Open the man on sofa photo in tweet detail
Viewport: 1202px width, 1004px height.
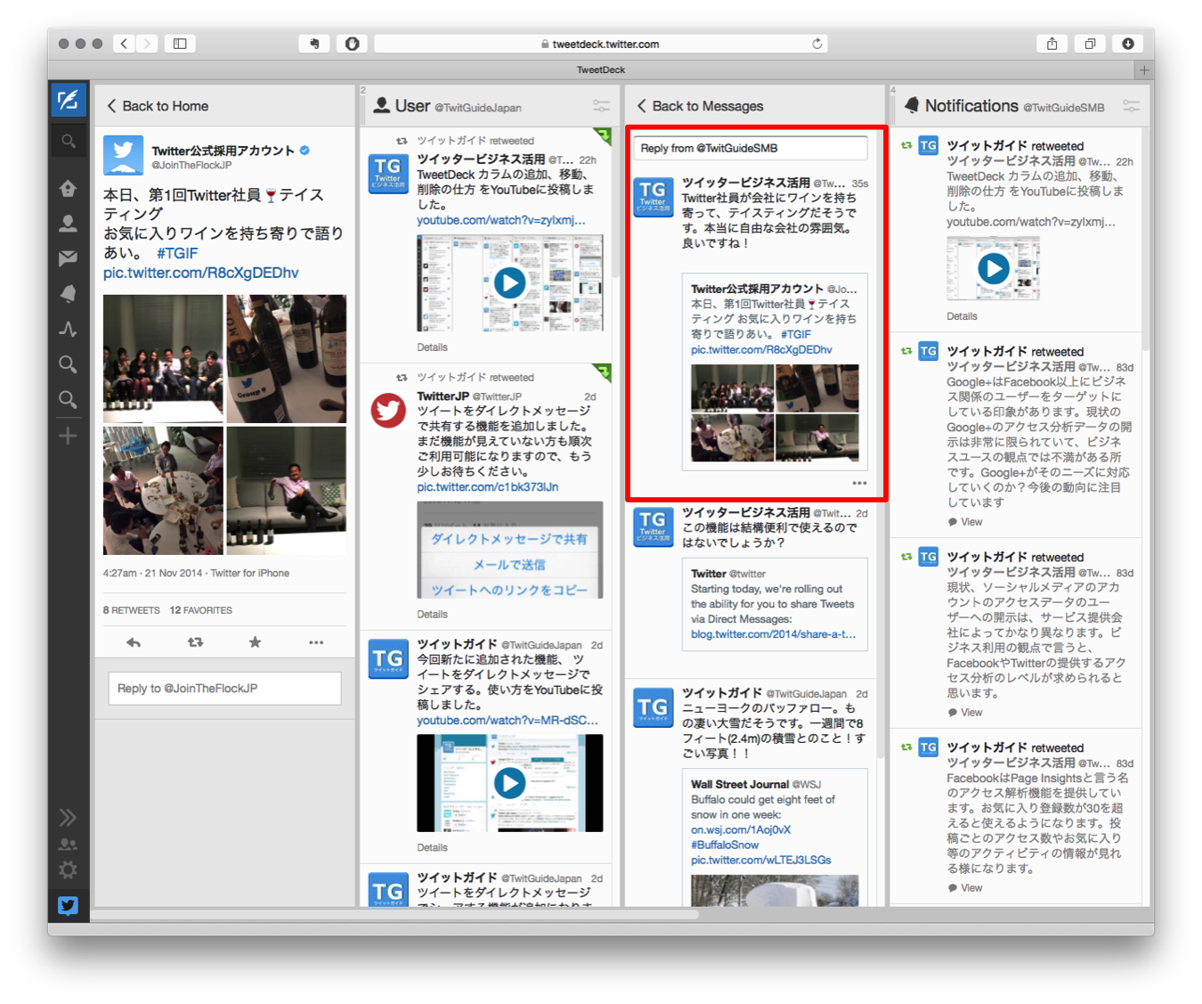click(287, 490)
